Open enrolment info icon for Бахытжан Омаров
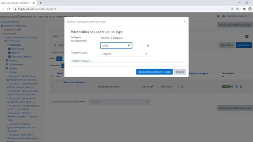This screenshot has height=142, width=253. click(232, 87)
